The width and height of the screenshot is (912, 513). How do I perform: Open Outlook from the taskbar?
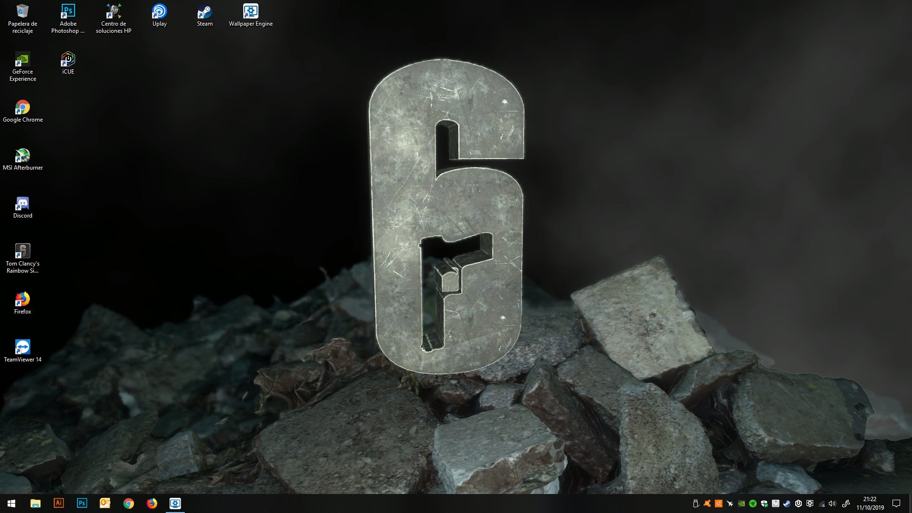coord(105,503)
